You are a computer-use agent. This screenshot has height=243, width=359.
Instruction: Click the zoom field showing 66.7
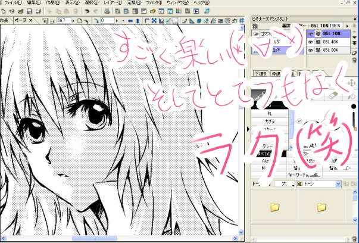click(64, 21)
